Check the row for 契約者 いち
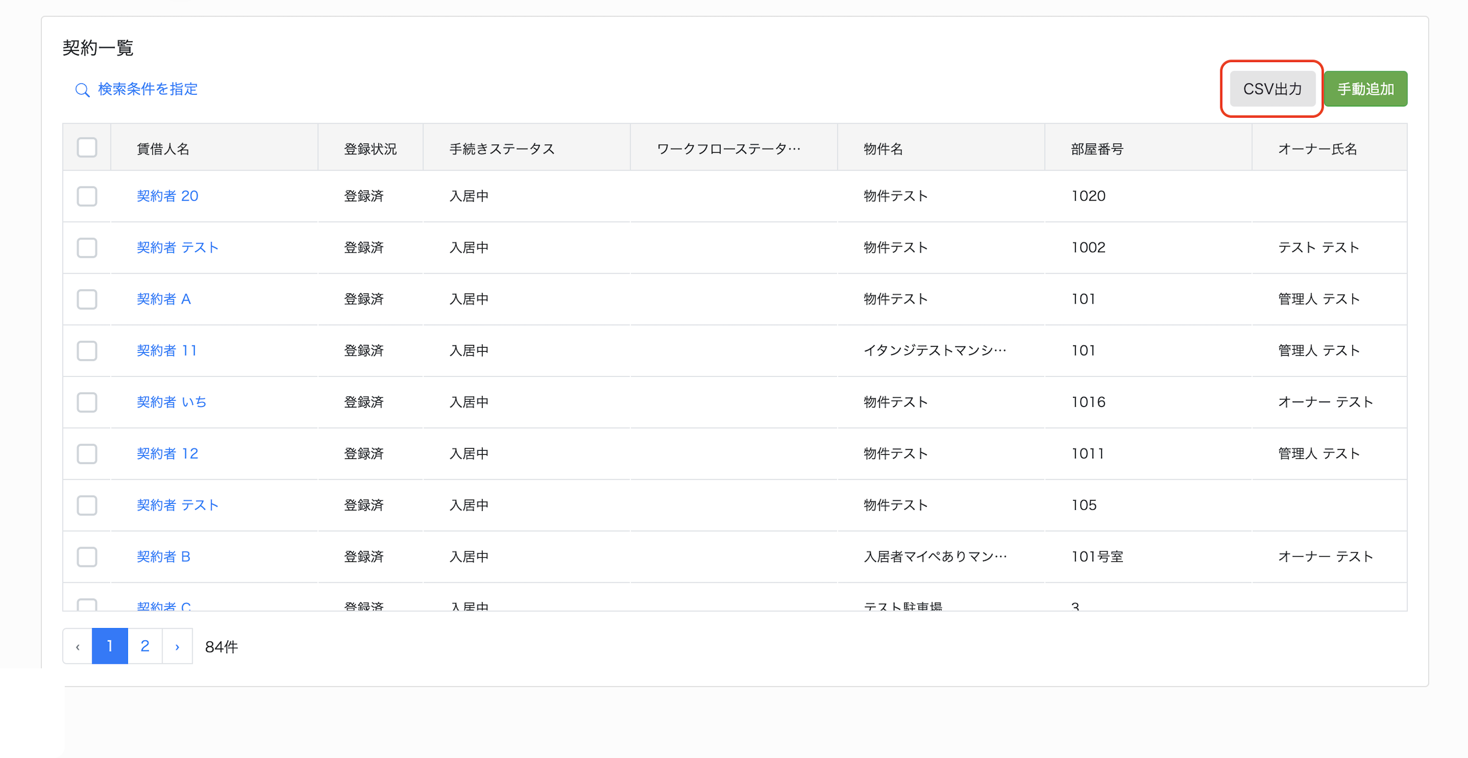This screenshot has width=1468, height=758. (x=87, y=402)
